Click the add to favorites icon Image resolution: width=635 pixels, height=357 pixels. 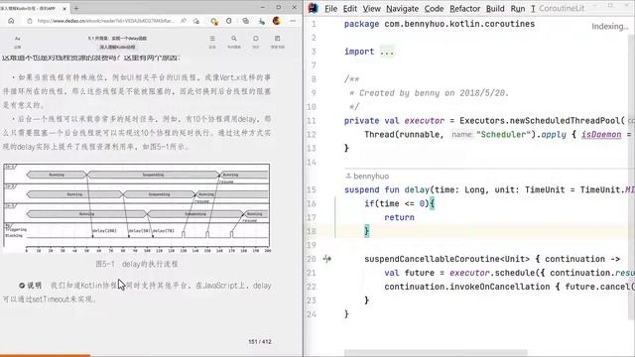[x=196, y=21]
